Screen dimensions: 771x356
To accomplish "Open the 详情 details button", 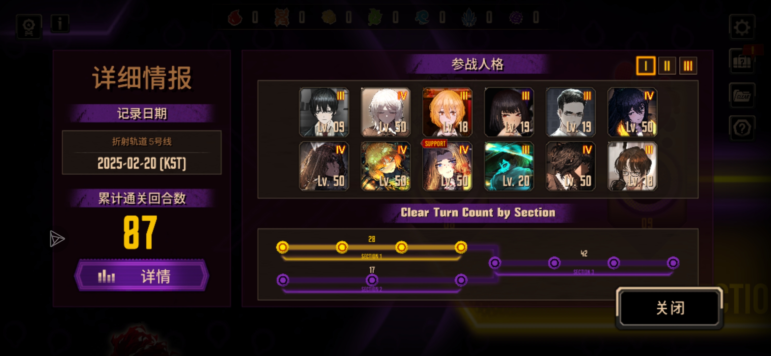I will 142,276.
